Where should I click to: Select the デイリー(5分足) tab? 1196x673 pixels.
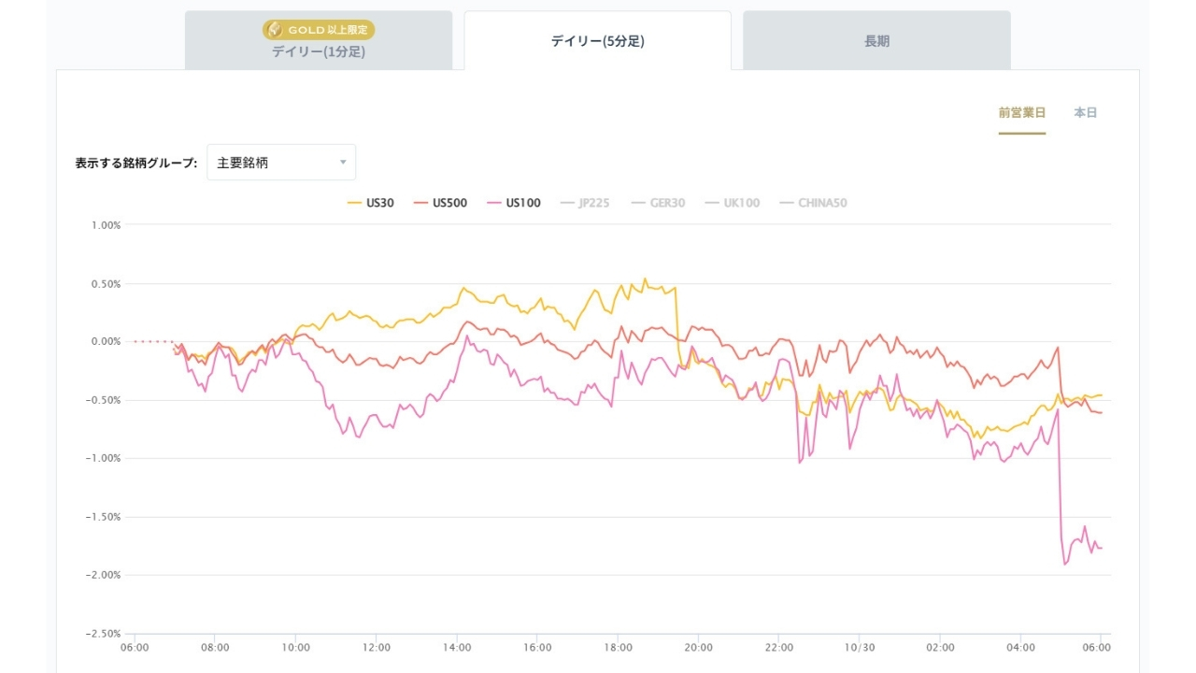[x=598, y=40]
